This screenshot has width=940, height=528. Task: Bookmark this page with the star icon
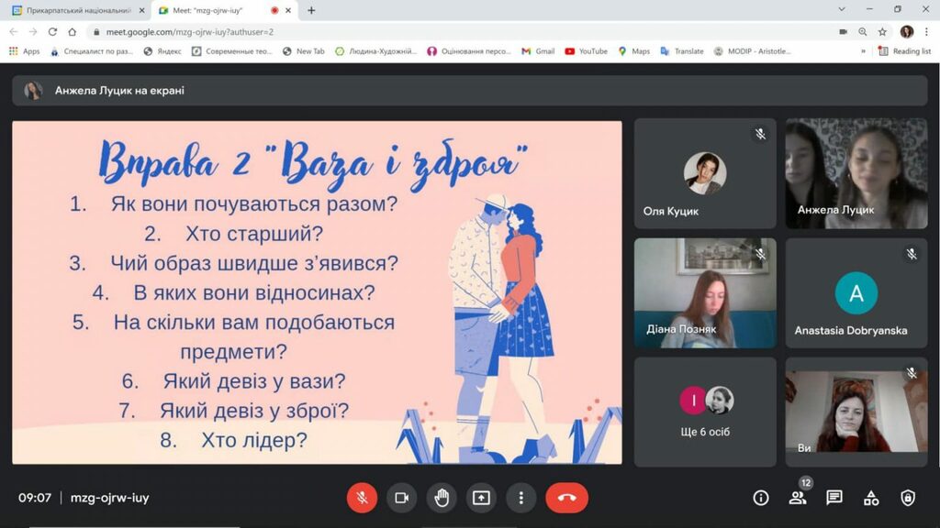click(x=882, y=31)
